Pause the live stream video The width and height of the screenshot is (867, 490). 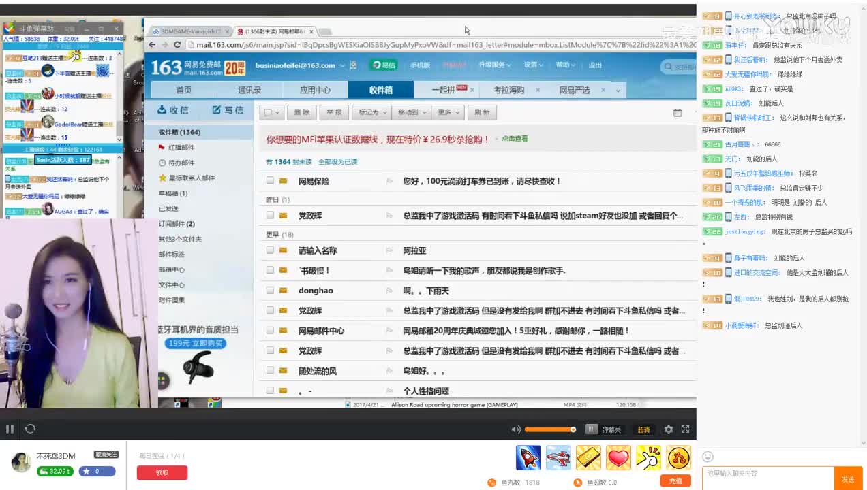(10, 429)
